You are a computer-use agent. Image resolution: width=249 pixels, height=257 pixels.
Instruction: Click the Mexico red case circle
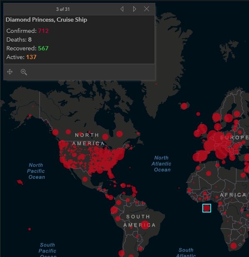[x=85, y=179]
